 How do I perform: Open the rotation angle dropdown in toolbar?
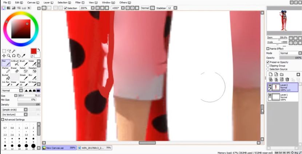[x=123, y=8]
